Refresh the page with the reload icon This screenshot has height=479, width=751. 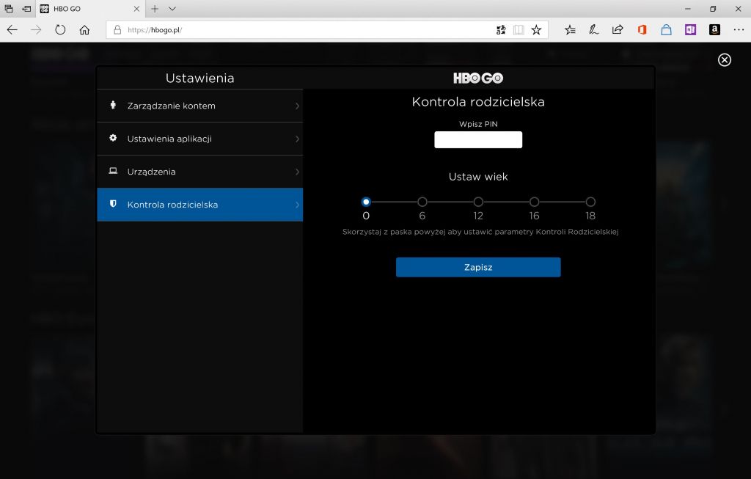click(x=60, y=29)
